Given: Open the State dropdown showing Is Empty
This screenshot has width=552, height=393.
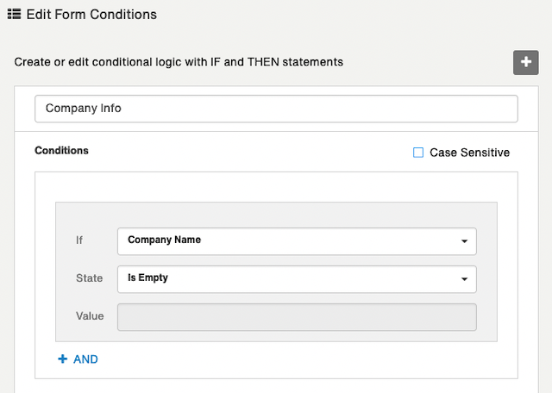Looking at the screenshot, I should tap(297, 279).
